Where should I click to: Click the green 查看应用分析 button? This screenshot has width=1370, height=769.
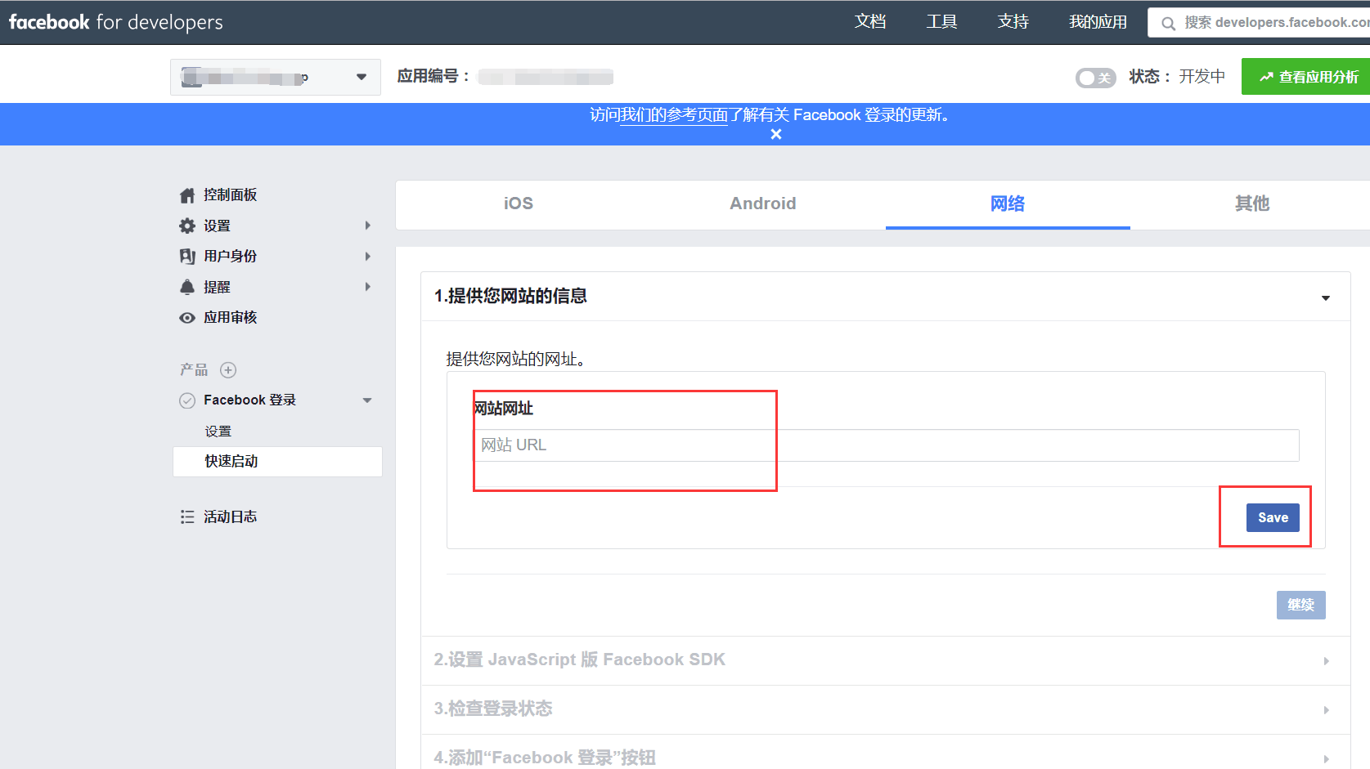(x=1308, y=77)
